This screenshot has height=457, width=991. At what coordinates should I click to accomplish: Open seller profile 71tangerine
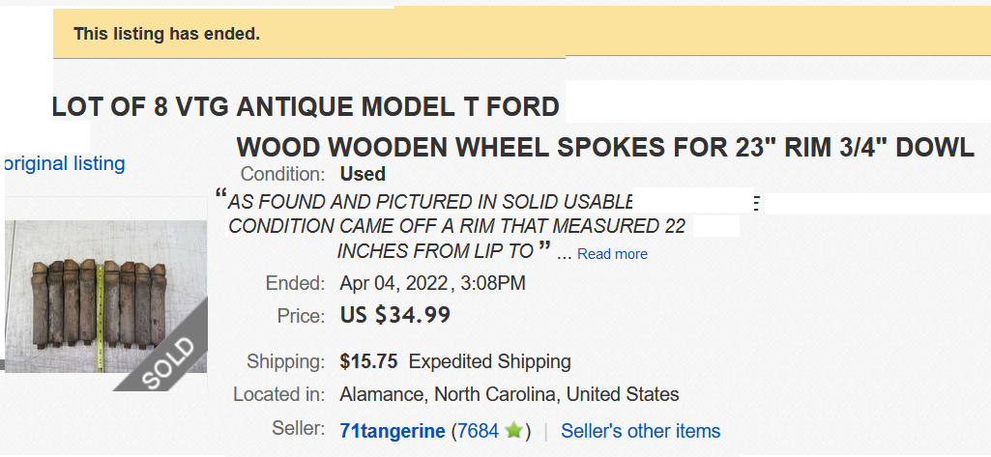(393, 431)
